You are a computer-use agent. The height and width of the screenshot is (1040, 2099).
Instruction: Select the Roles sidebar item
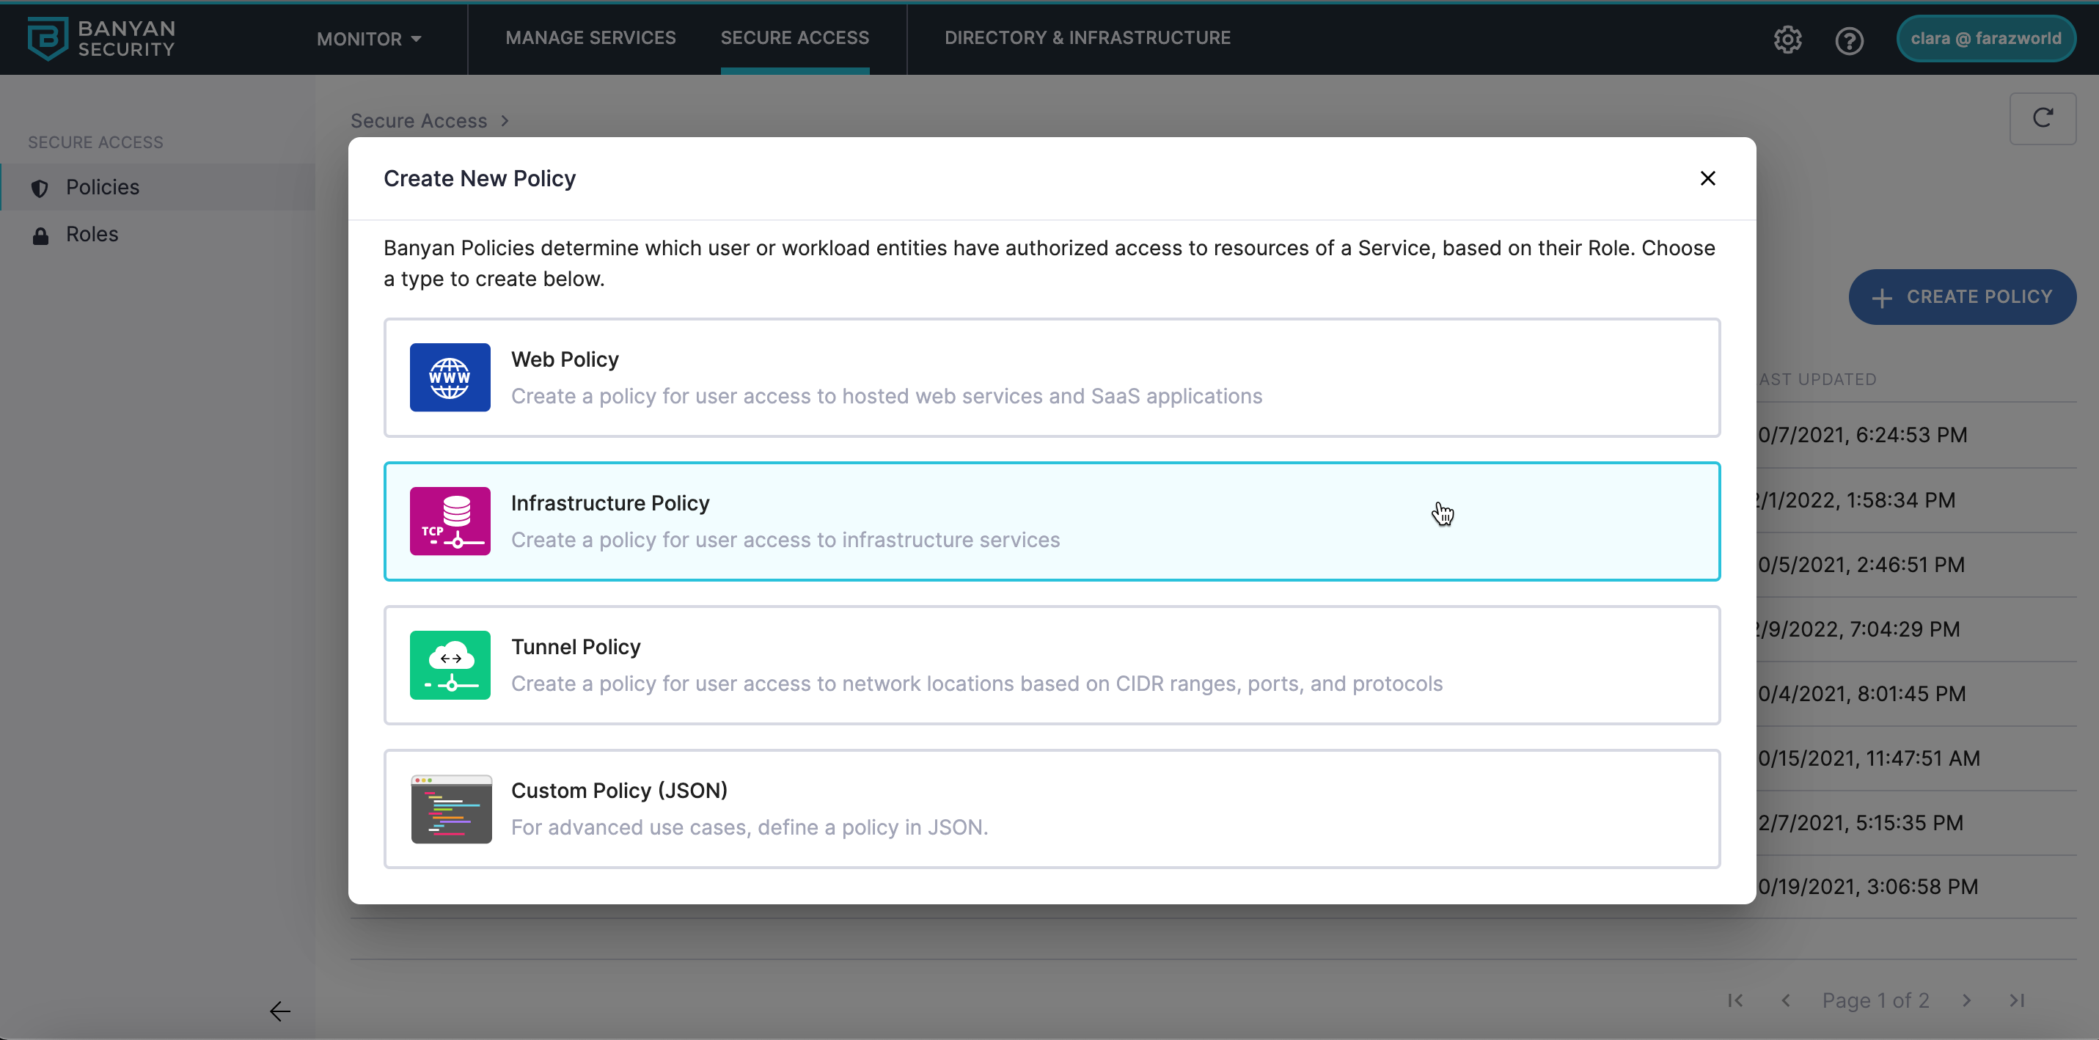click(92, 235)
